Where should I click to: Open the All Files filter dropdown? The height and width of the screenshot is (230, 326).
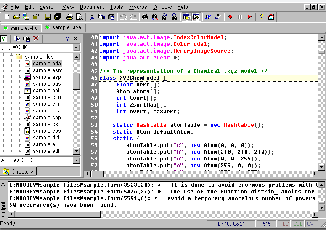[76, 160]
